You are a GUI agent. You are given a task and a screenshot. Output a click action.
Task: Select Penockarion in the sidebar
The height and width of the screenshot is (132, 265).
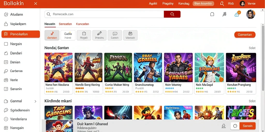click(21, 34)
